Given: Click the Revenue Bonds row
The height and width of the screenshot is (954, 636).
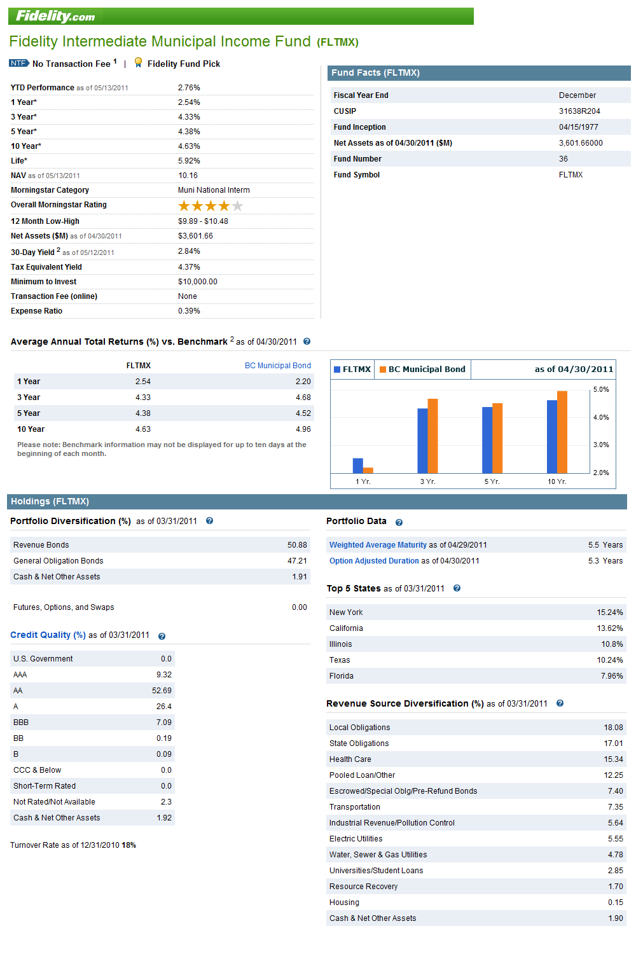Looking at the screenshot, I should click(160, 545).
